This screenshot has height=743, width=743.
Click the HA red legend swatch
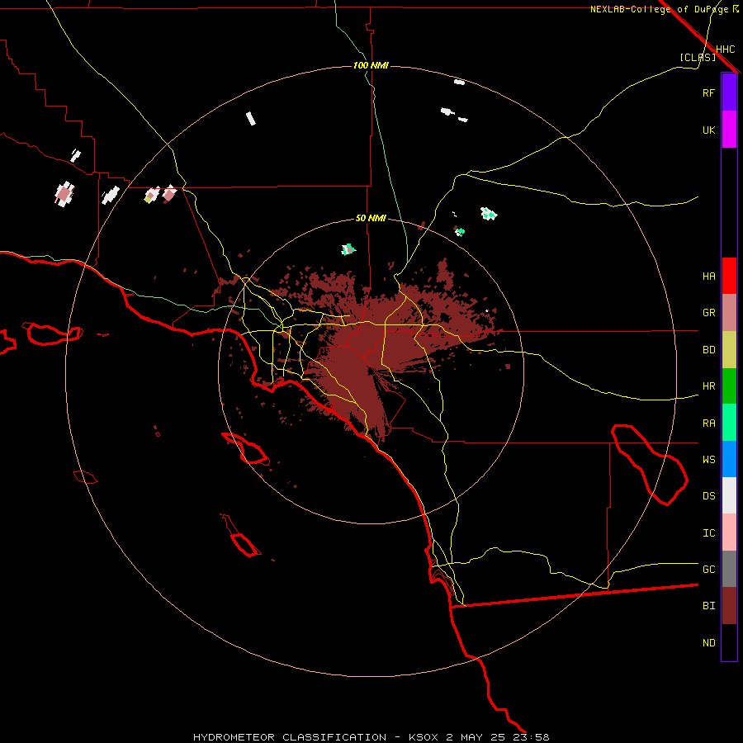729,276
